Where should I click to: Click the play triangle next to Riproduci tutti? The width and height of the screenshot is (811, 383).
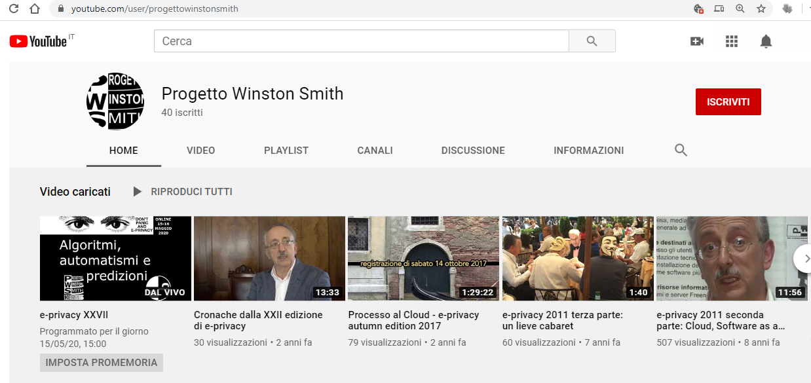137,192
